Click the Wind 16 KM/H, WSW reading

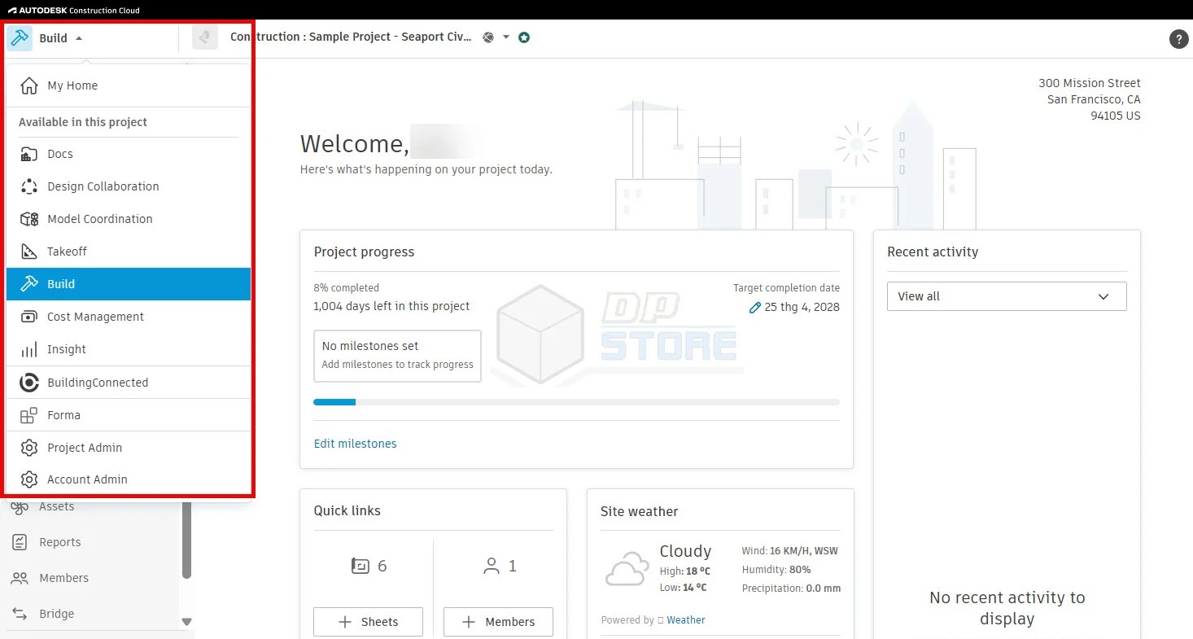[x=789, y=551]
